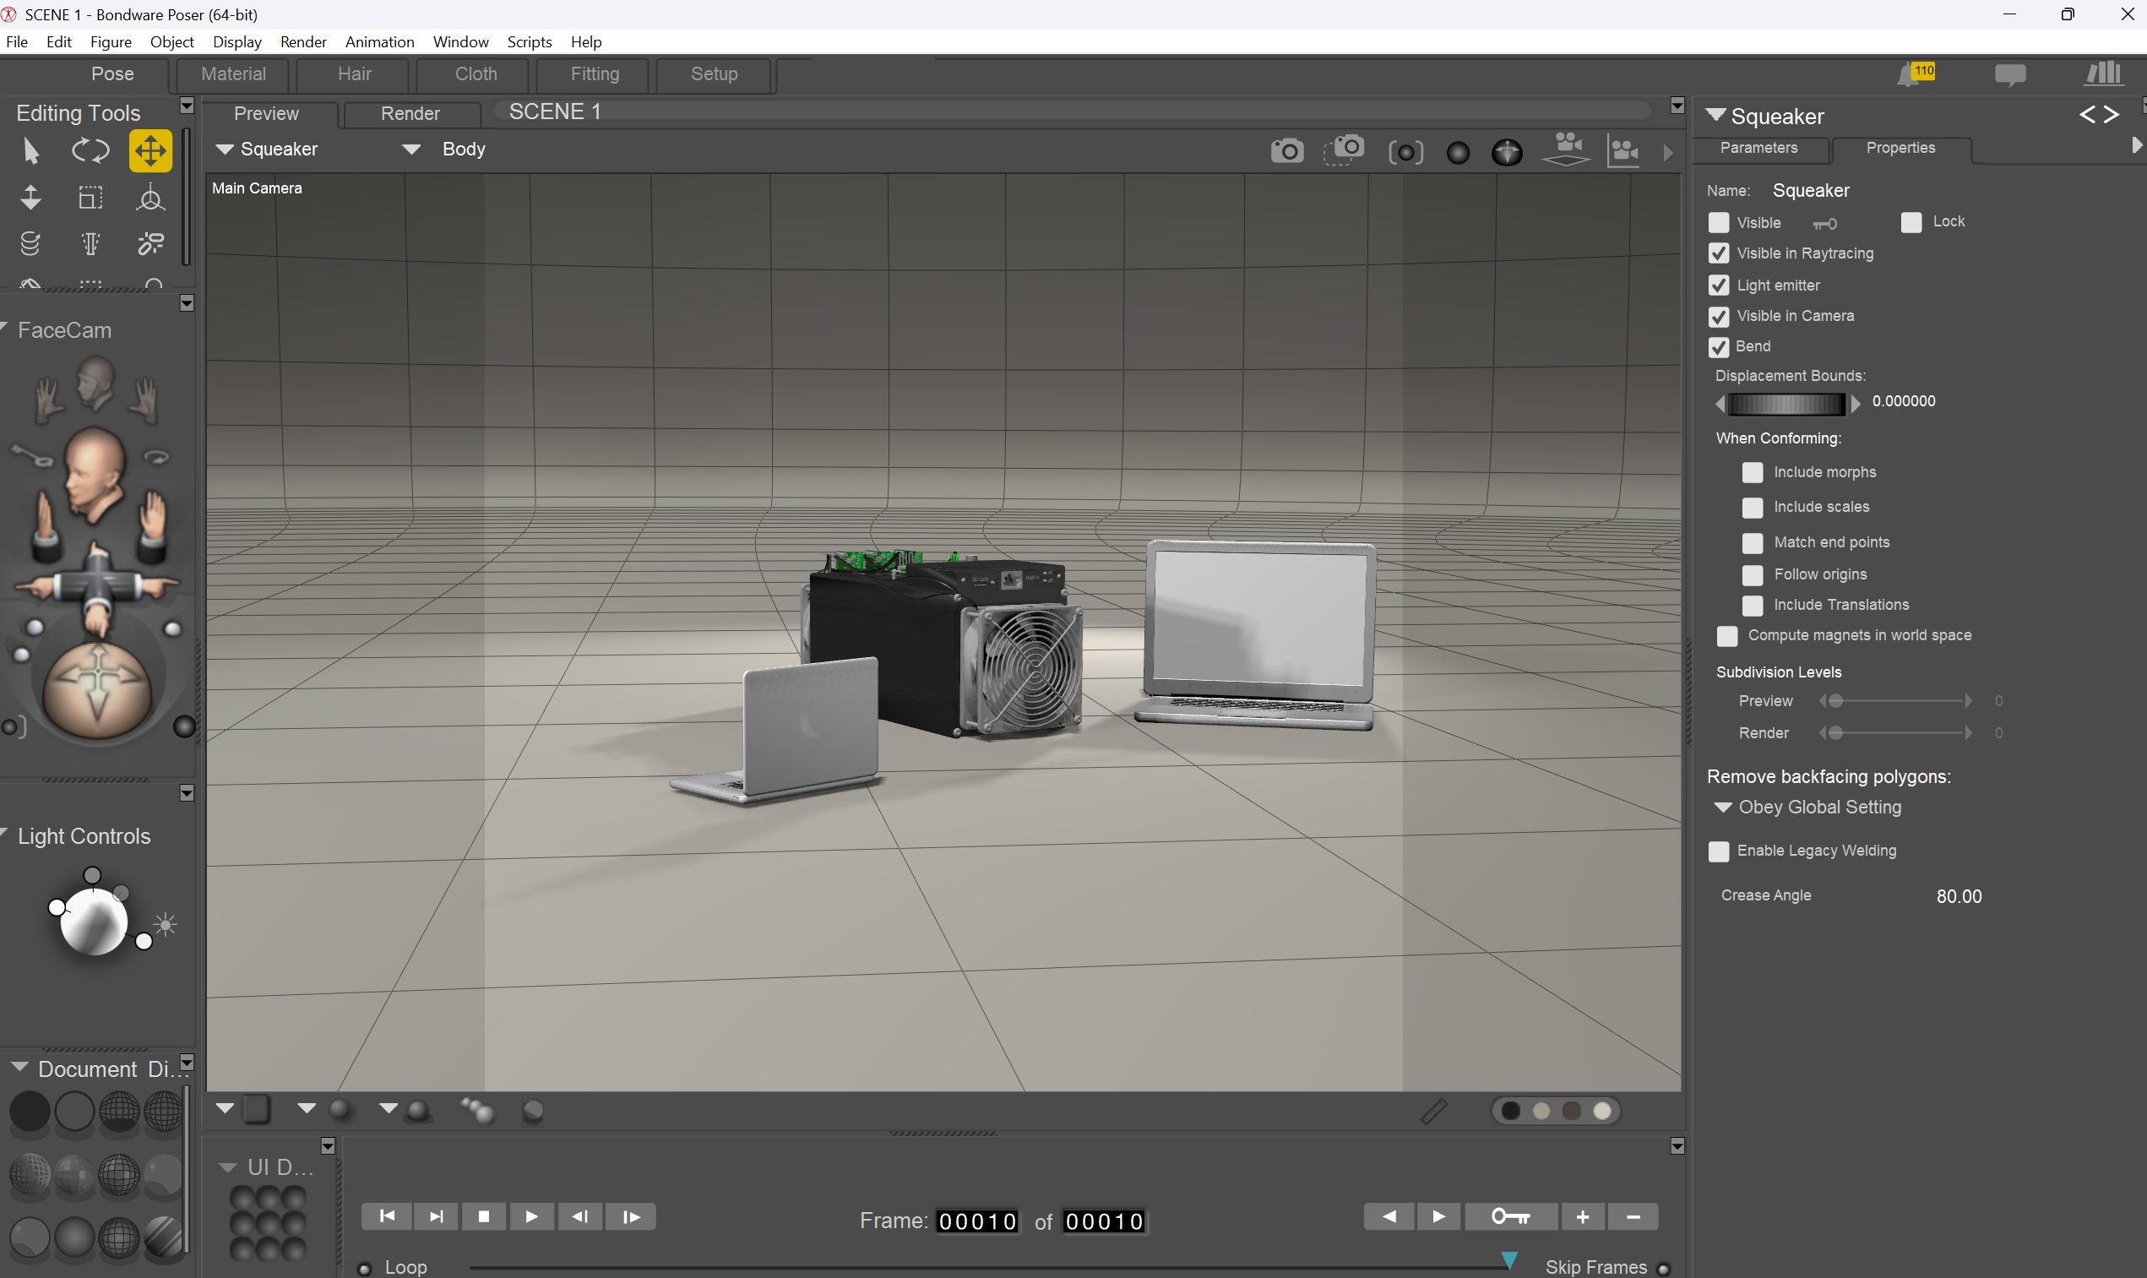Click the trackball sphere in camera controls
This screenshot has width=2147, height=1278.
click(97, 692)
